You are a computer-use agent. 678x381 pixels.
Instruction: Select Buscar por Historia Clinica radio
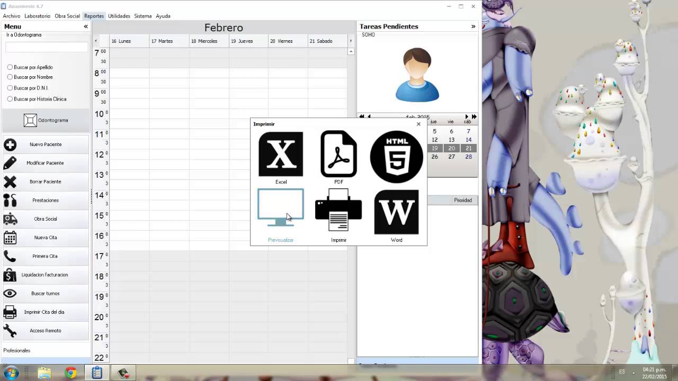[10, 99]
